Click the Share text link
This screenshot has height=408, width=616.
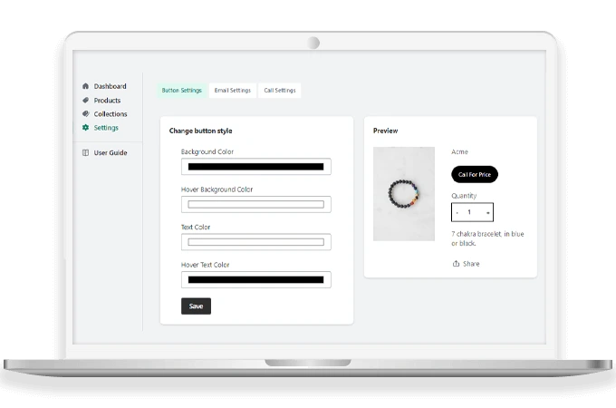[x=471, y=264]
